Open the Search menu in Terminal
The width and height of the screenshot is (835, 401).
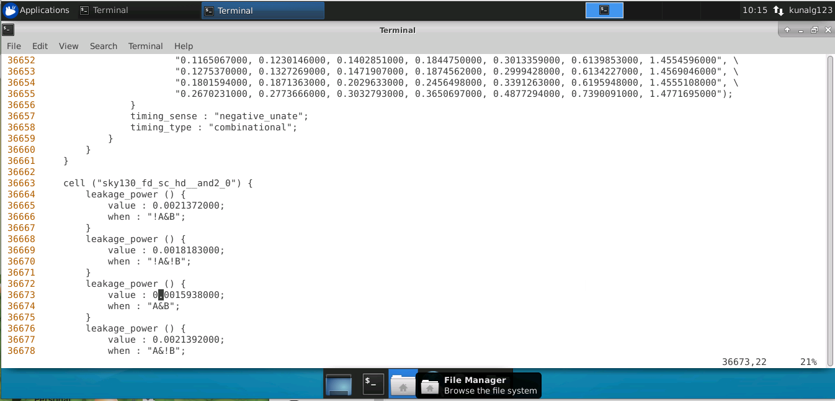[x=103, y=46]
